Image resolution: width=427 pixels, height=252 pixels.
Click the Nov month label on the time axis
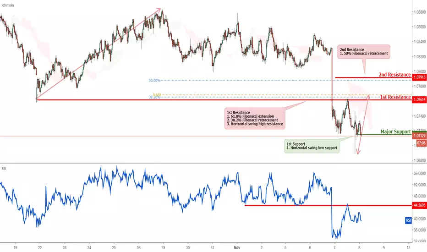click(x=237, y=247)
